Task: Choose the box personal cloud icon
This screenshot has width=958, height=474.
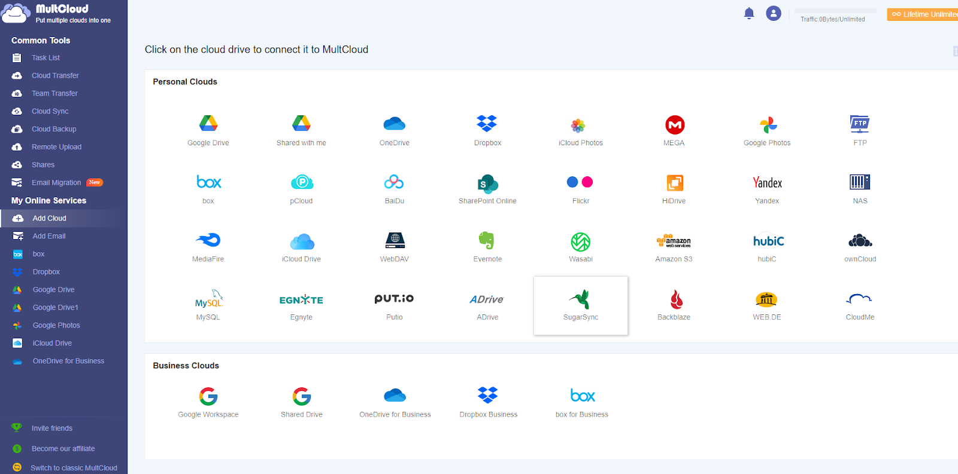Action: (x=209, y=182)
